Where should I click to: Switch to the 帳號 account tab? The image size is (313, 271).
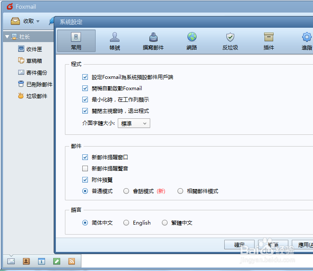click(x=115, y=41)
